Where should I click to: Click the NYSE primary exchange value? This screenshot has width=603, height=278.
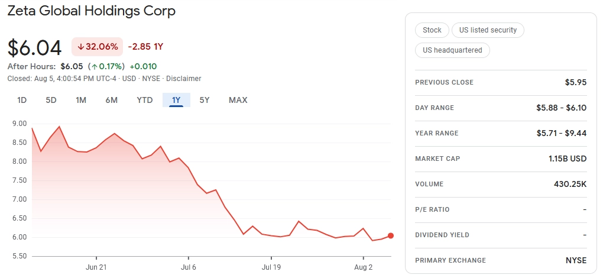point(576,260)
